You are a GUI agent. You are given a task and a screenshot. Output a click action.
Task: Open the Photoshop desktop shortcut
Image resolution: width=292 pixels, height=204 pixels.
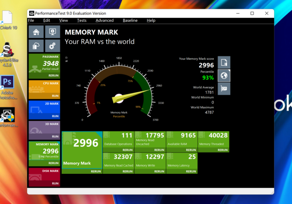click(7, 87)
